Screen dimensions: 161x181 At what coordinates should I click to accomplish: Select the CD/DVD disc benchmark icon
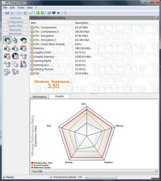(x=15, y=64)
